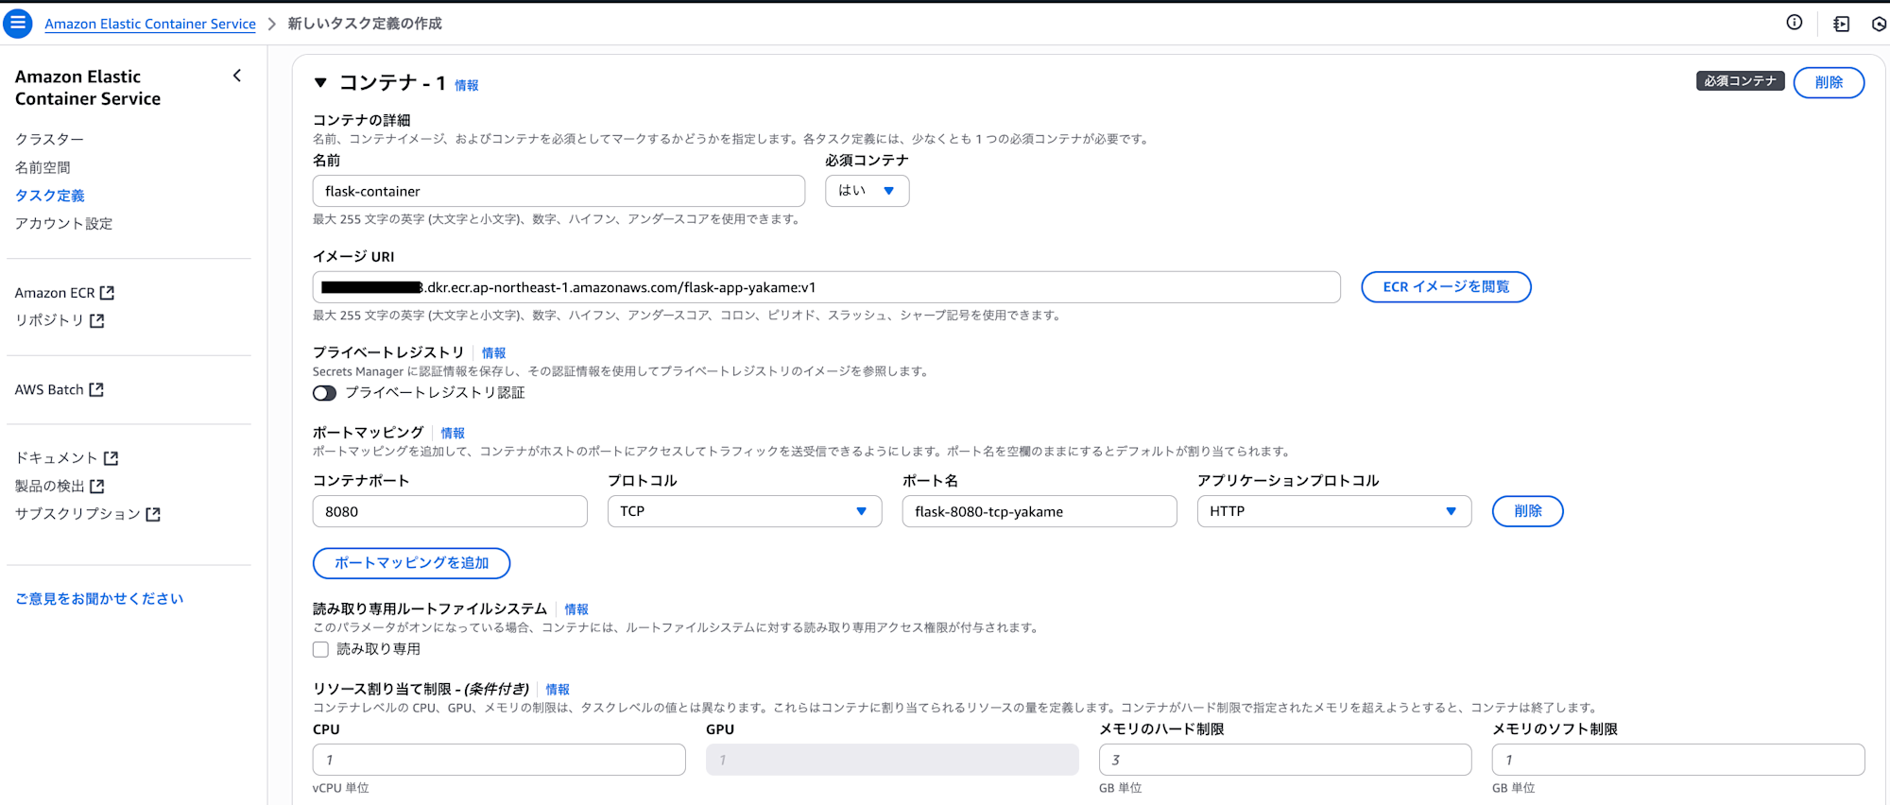Click the Amazon Elastic Container Service breadcrumb
1890x805 pixels.
point(150,24)
